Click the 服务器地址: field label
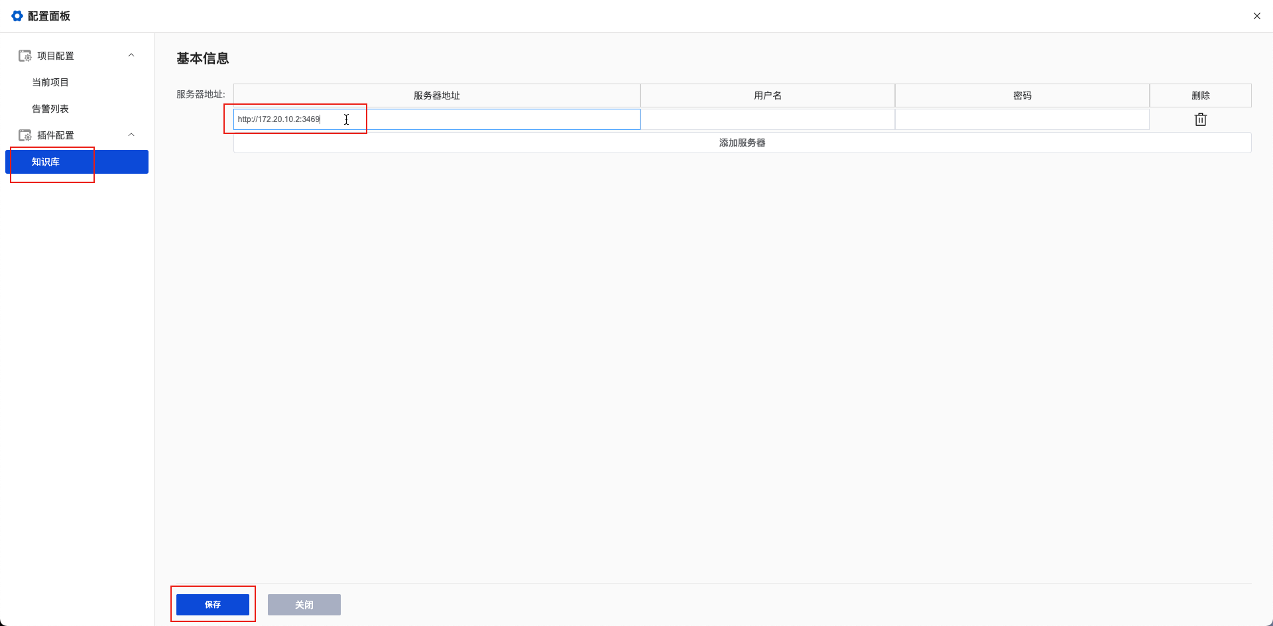The height and width of the screenshot is (626, 1273). click(201, 94)
